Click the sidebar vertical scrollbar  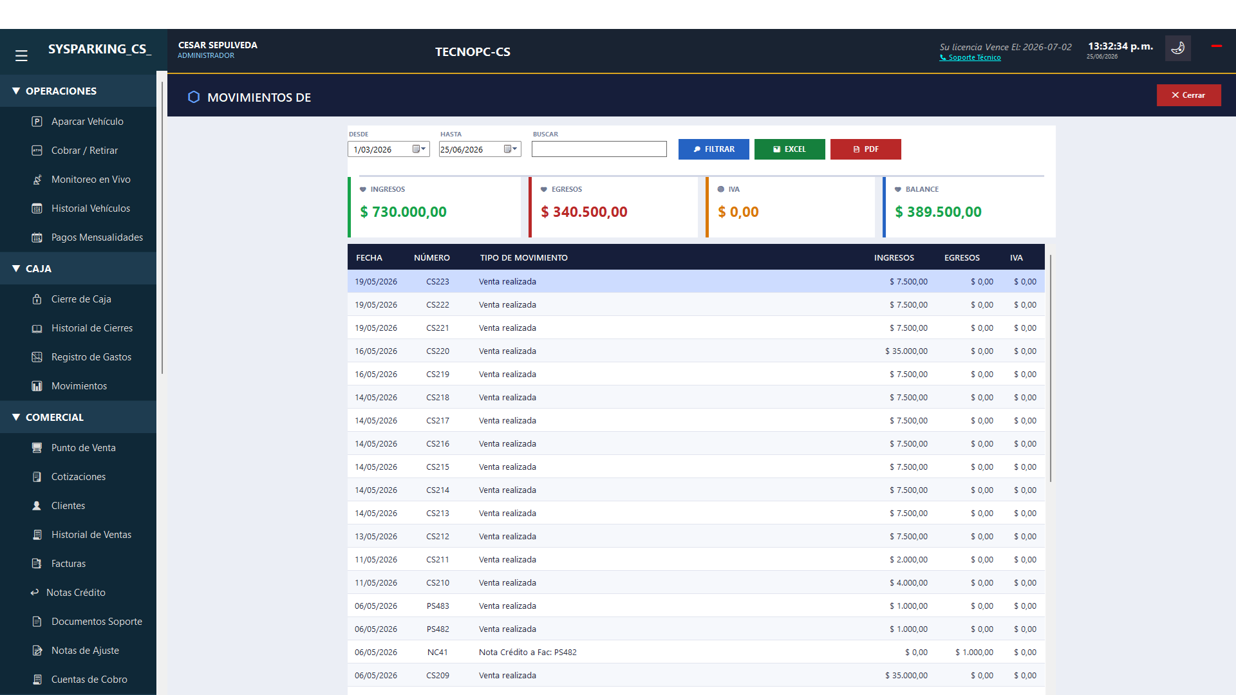(x=162, y=227)
